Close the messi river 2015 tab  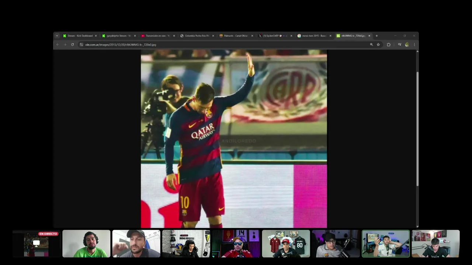(x=330, y=36)
